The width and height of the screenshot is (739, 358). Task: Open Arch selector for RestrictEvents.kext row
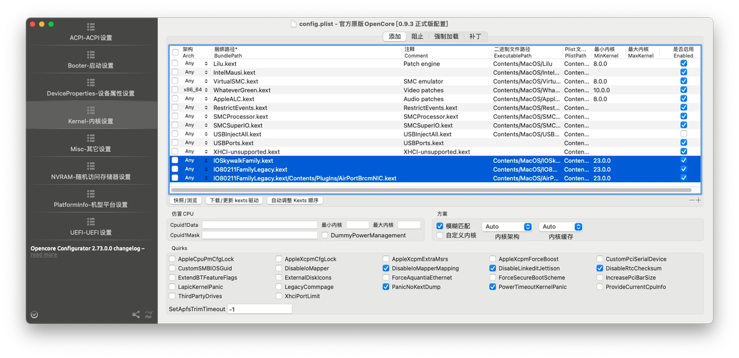[196, 107]
